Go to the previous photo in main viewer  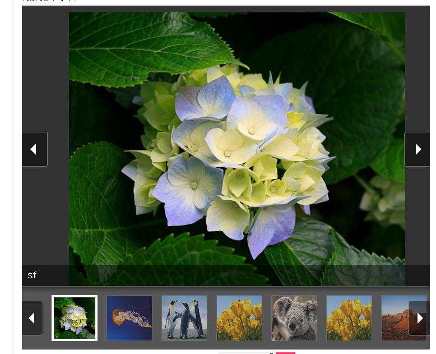[34, 149]
